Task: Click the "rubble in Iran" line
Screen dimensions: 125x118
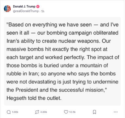Action: [x=61, y=74]
